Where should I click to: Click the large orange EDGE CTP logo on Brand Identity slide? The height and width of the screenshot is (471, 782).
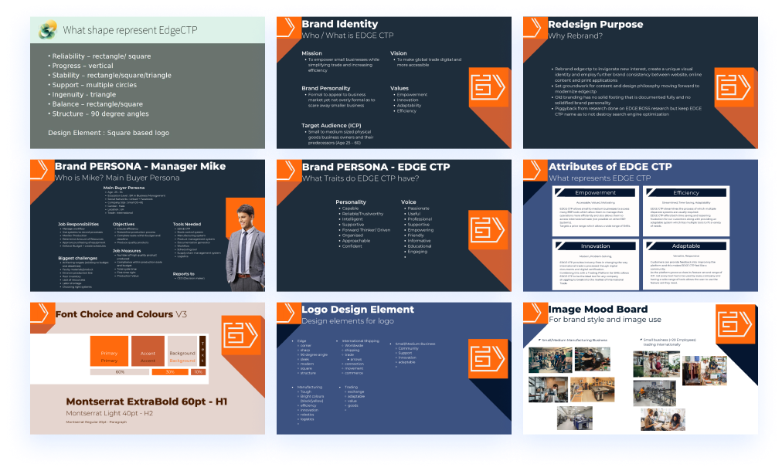[x=488, y=87]
